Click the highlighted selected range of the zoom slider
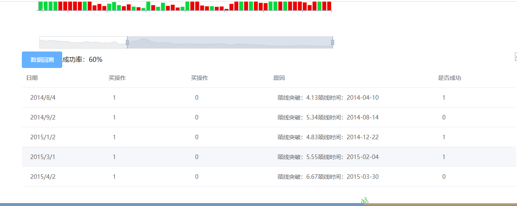517x206 pixels. tap(230, 42)
